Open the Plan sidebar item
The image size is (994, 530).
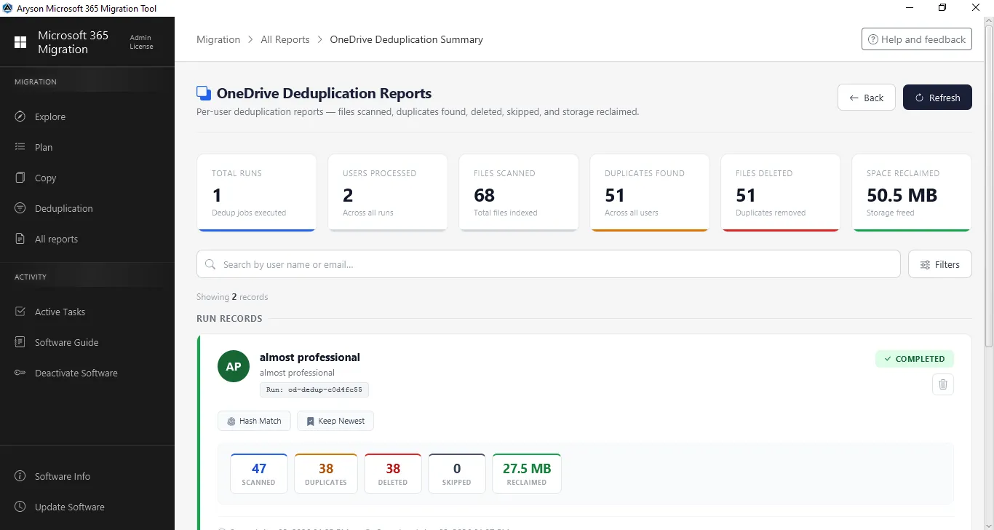pyautogui.click(x=87, y=147)
